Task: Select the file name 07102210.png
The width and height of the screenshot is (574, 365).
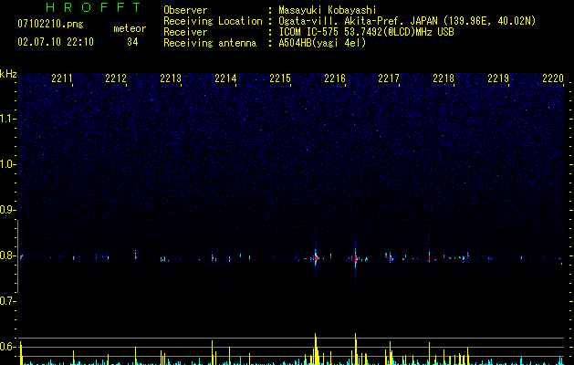Action: coord(50,24)
